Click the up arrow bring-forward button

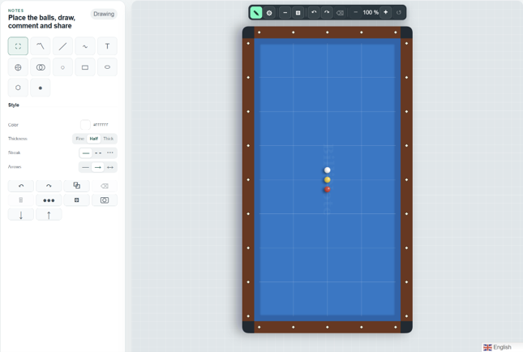click(x=49, y=215)
